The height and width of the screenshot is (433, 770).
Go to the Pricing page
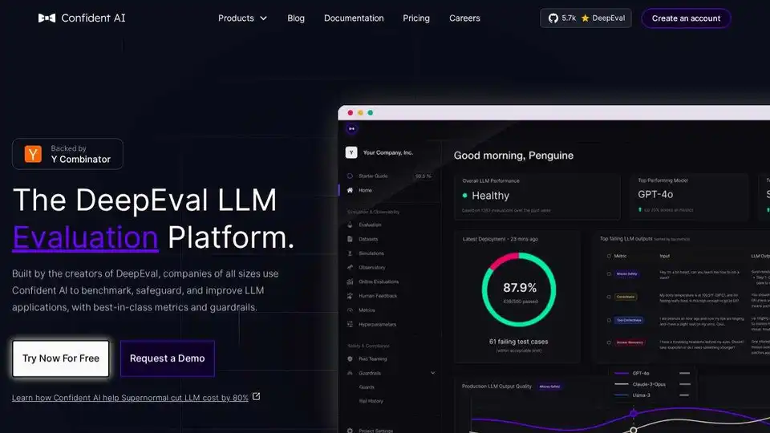tap(416, 18)
